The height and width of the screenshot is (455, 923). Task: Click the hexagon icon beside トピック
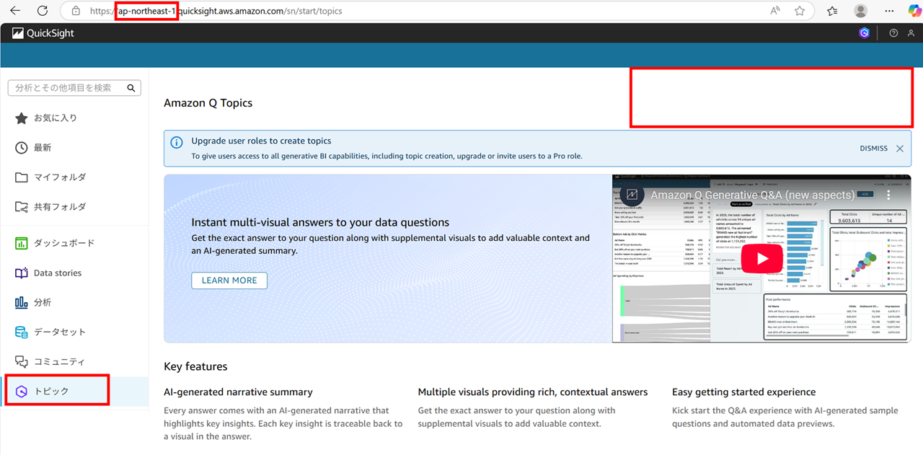(22, 392)
